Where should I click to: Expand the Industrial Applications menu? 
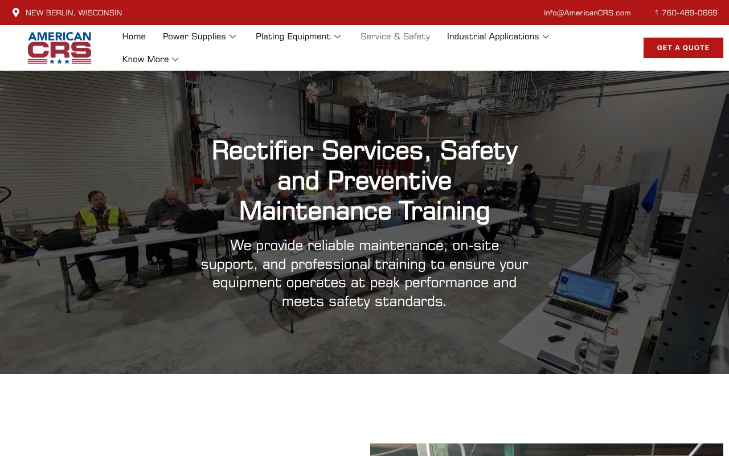click(x=493, y=36)
